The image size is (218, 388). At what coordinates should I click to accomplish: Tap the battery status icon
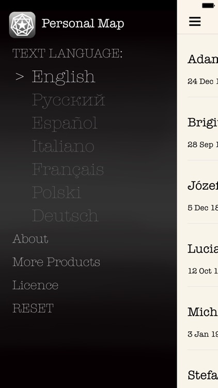(x=208, y=6)
